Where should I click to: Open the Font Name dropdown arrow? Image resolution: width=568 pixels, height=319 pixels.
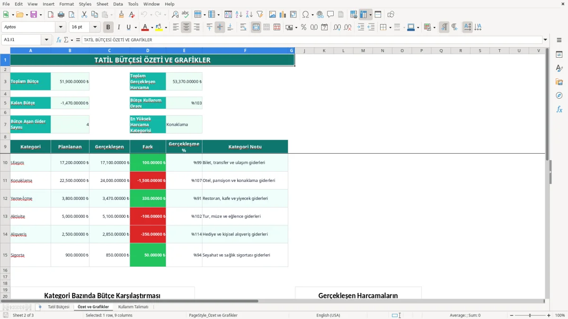[60, 27]
